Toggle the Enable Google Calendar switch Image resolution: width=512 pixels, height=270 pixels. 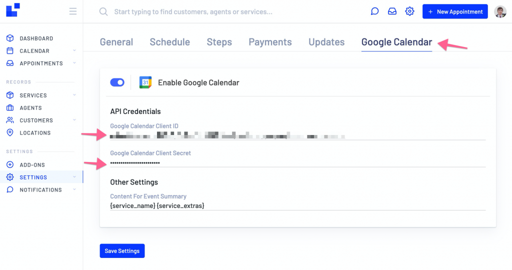pos(117,82)
